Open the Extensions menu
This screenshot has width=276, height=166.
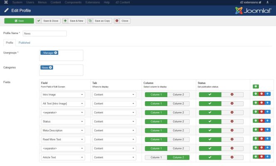(x=93, y=2)
